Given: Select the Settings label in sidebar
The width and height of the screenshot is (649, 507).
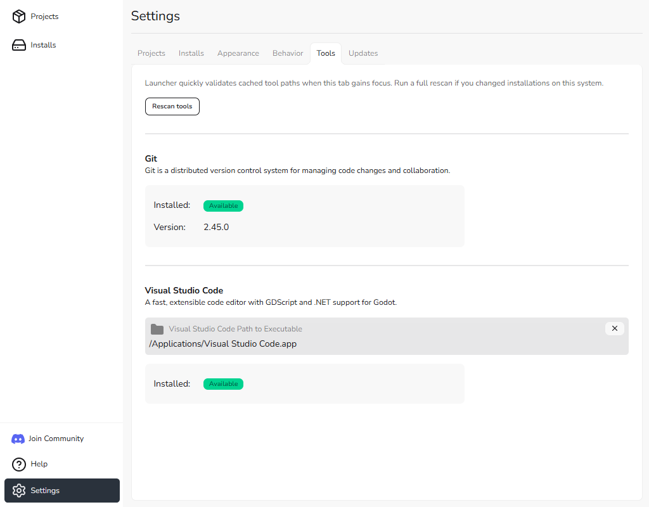Looking at the screenshot, I should point(45,491).
